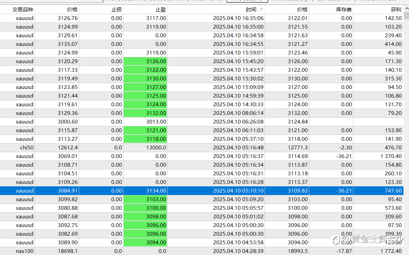Click the profit value 239.40
Viewport: 409px width, 255px height.
[393, 36]
